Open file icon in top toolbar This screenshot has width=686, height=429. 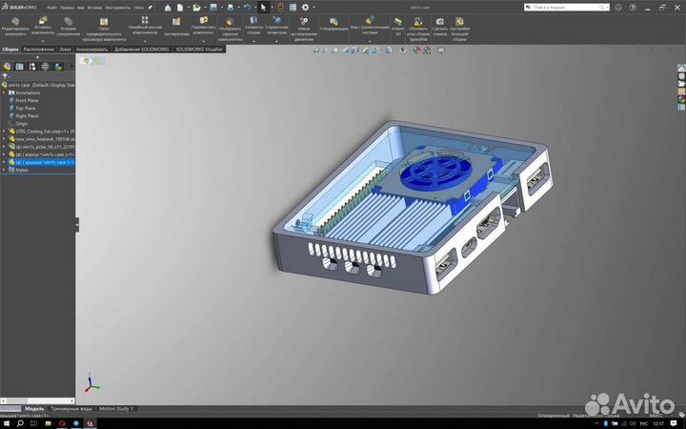[x=197, y=8]
